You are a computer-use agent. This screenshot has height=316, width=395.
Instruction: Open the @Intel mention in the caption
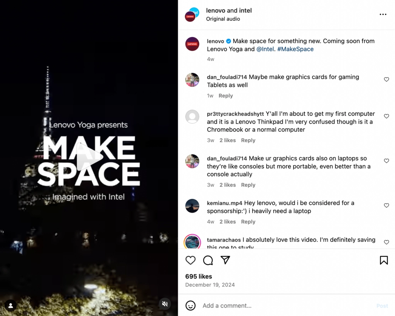click(x=265, y=49)
